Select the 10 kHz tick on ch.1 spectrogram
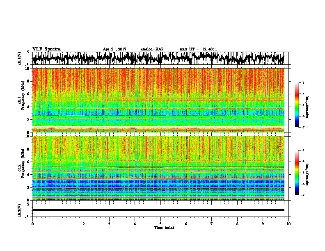Screen dimensions: 325x251 click(28, 68)
